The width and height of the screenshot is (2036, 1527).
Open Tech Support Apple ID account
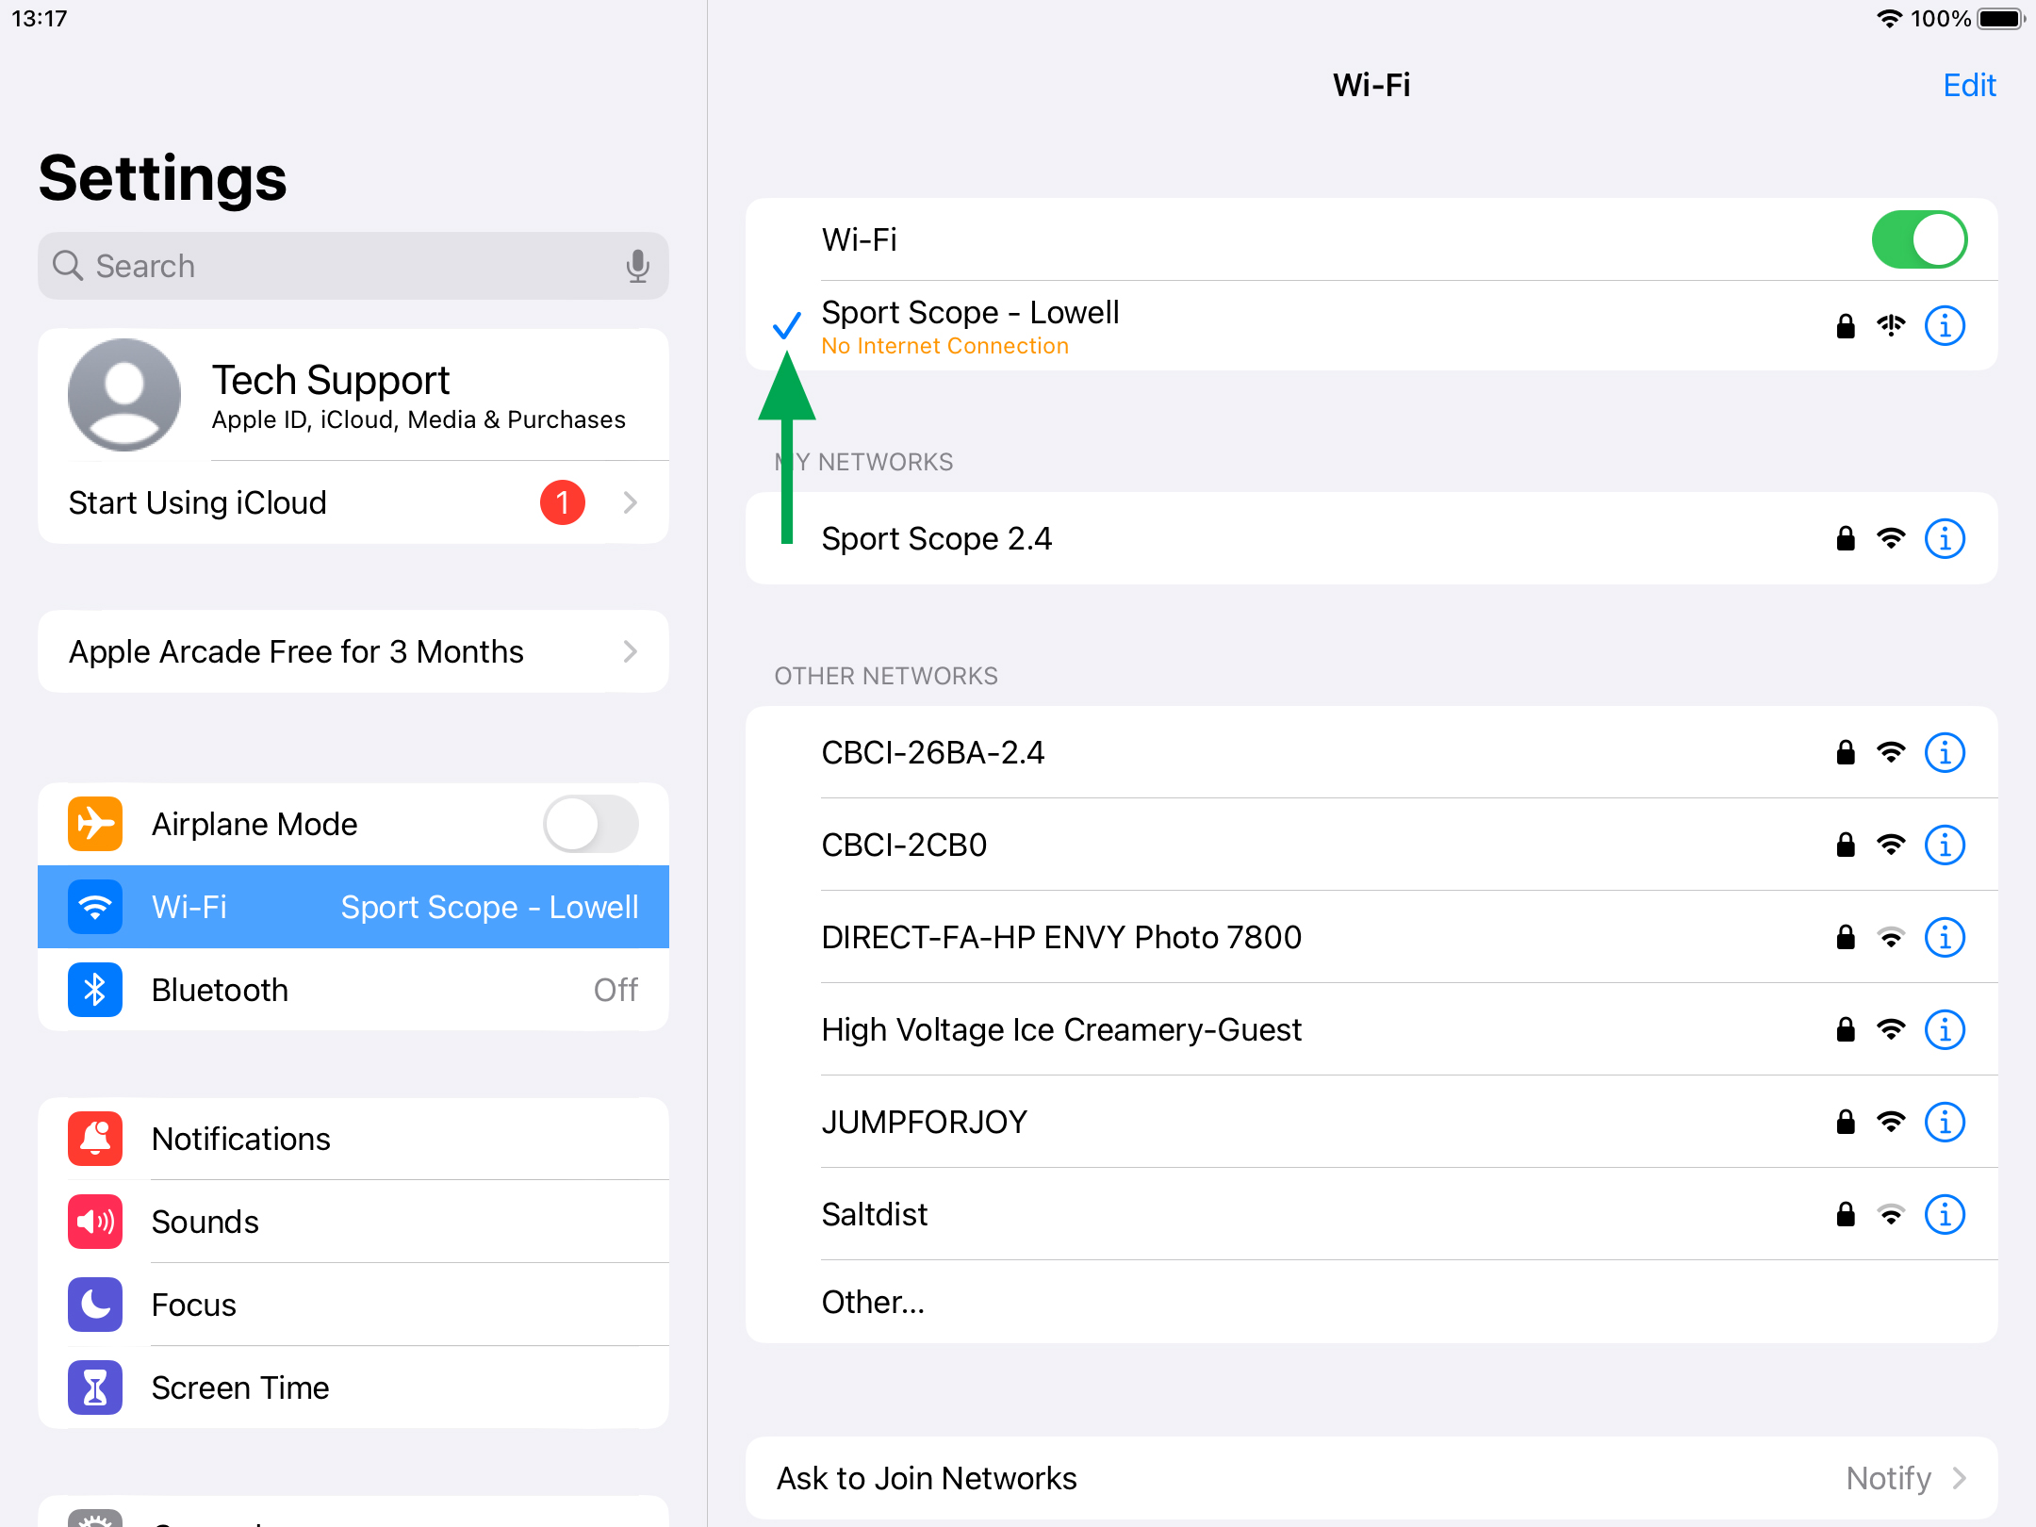(x=353, y=395)
